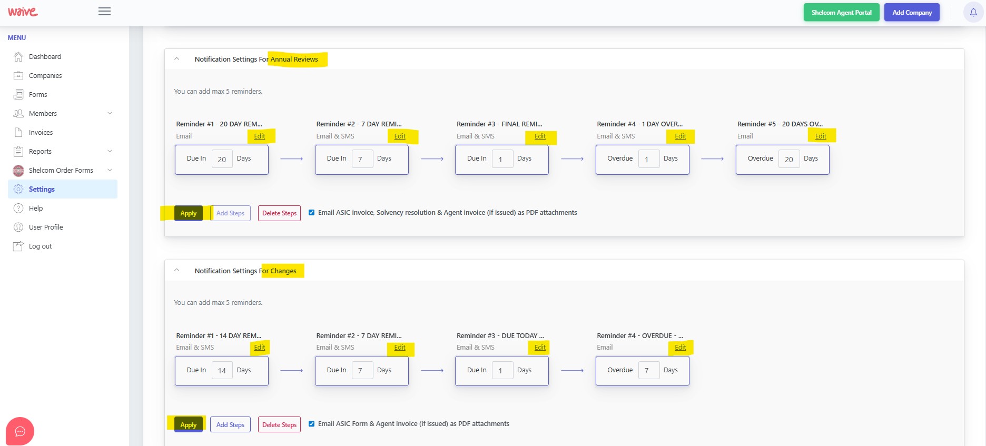Apply the Annual Reviews reminder settings
Viewport: 986px width, 446px height.
point(189,213)
